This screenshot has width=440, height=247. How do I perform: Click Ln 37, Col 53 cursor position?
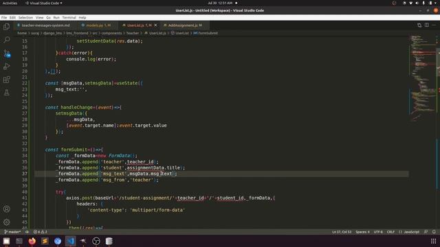click(x=342, y=232)
